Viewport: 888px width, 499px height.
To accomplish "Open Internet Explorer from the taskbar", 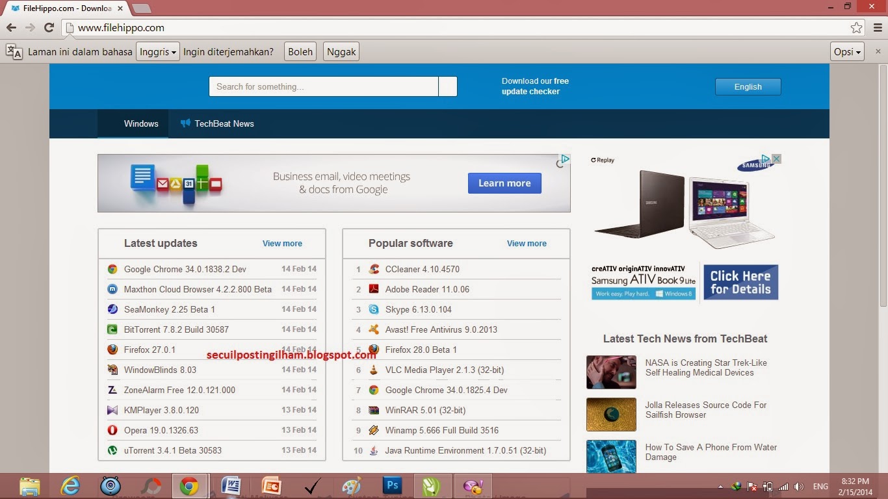I will 70,486.
